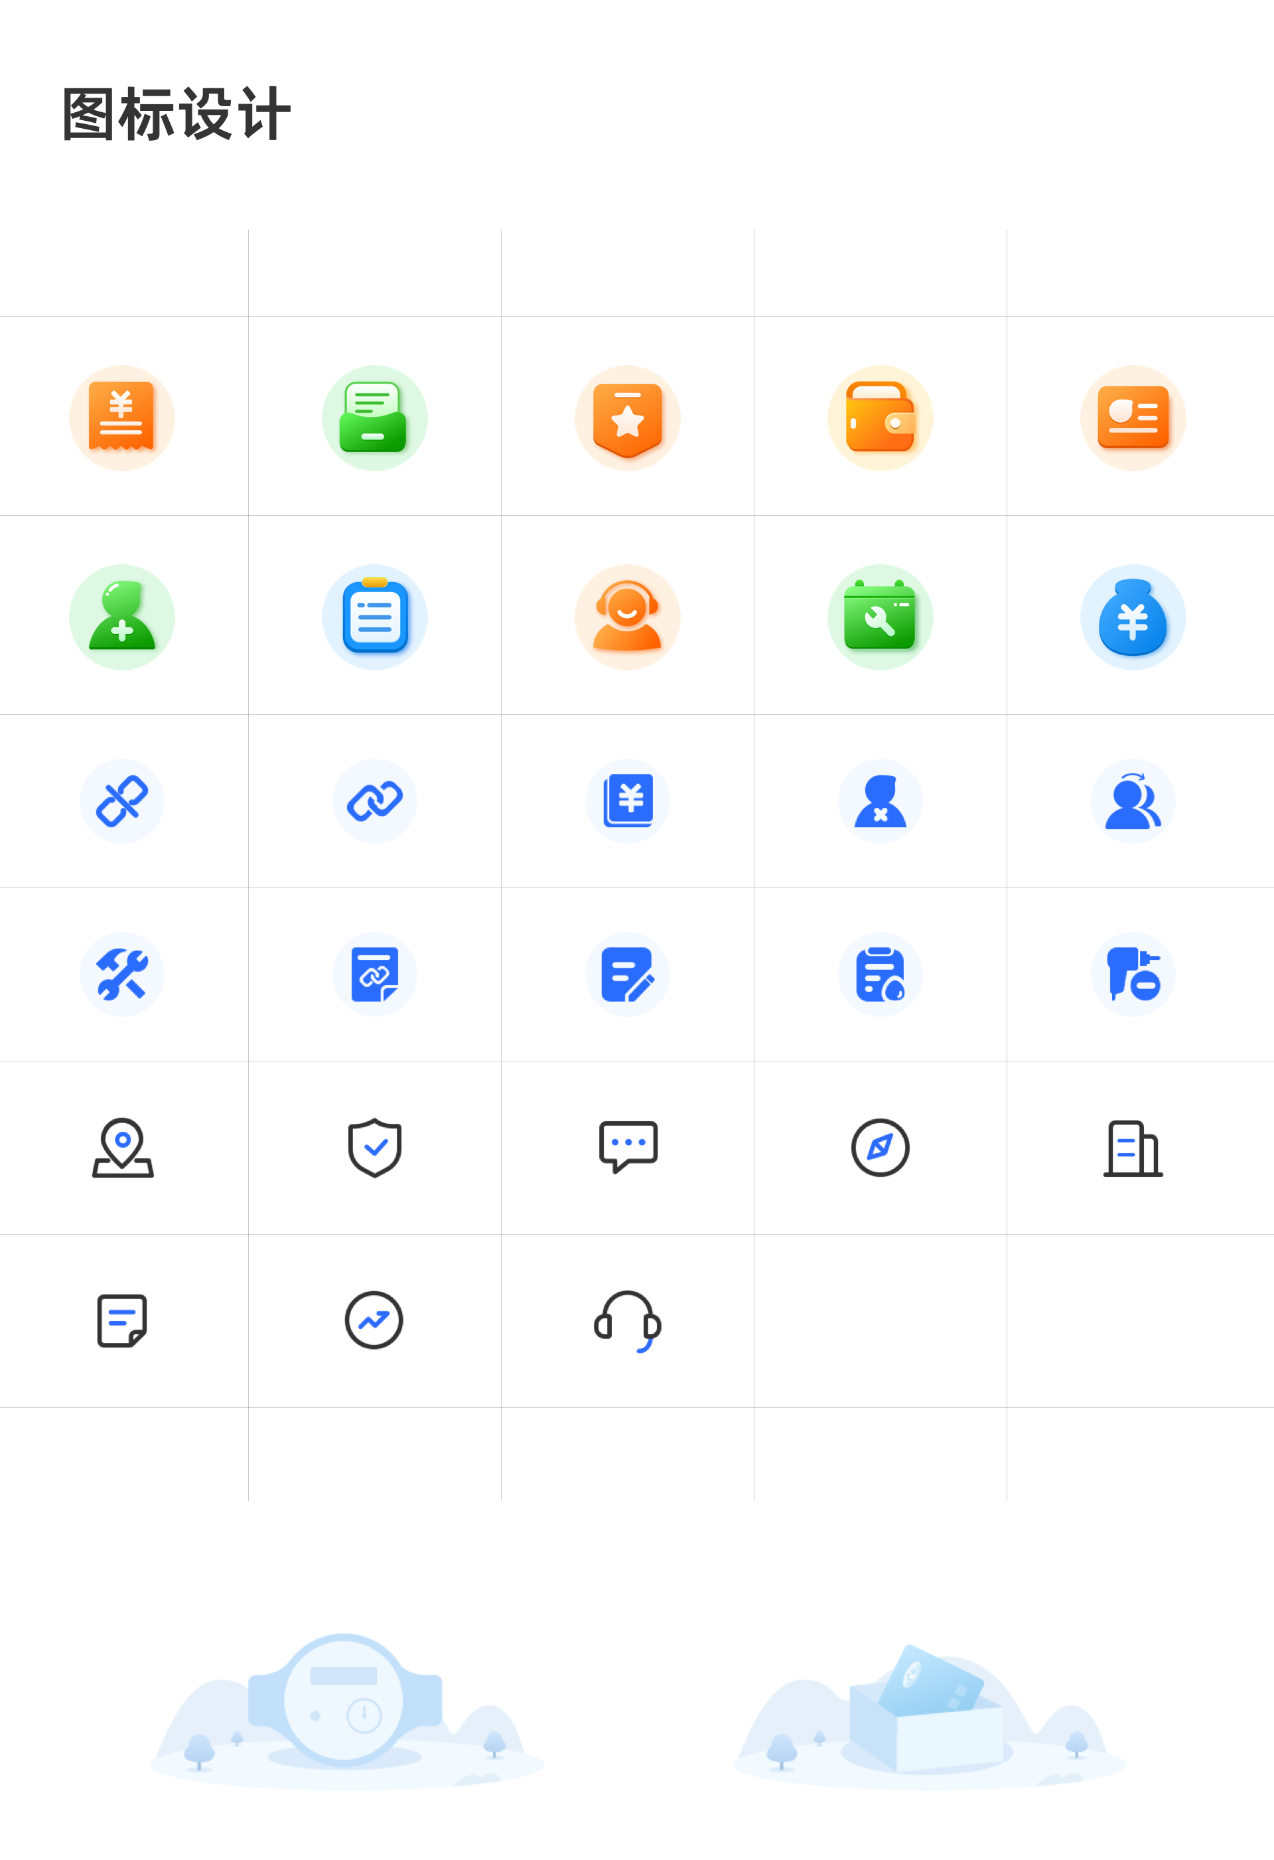The image size is (1274, 1860).
Task: Click the orange ID card icon
Action: coord(1133,418)
